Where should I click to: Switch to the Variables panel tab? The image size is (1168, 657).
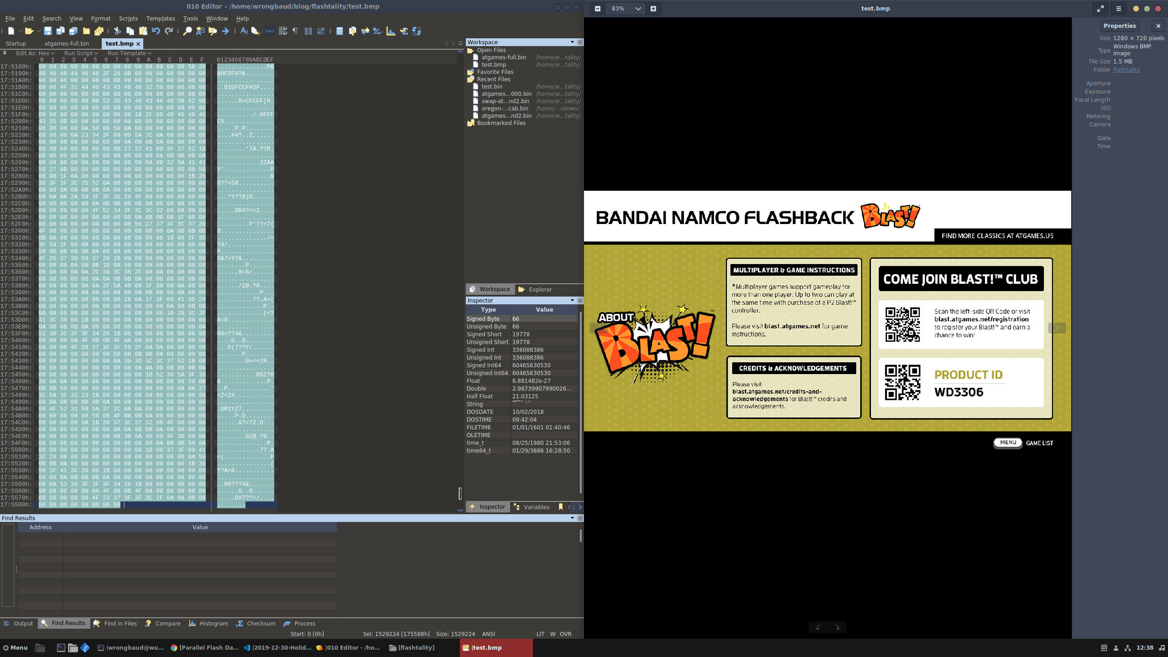(535, 507)
